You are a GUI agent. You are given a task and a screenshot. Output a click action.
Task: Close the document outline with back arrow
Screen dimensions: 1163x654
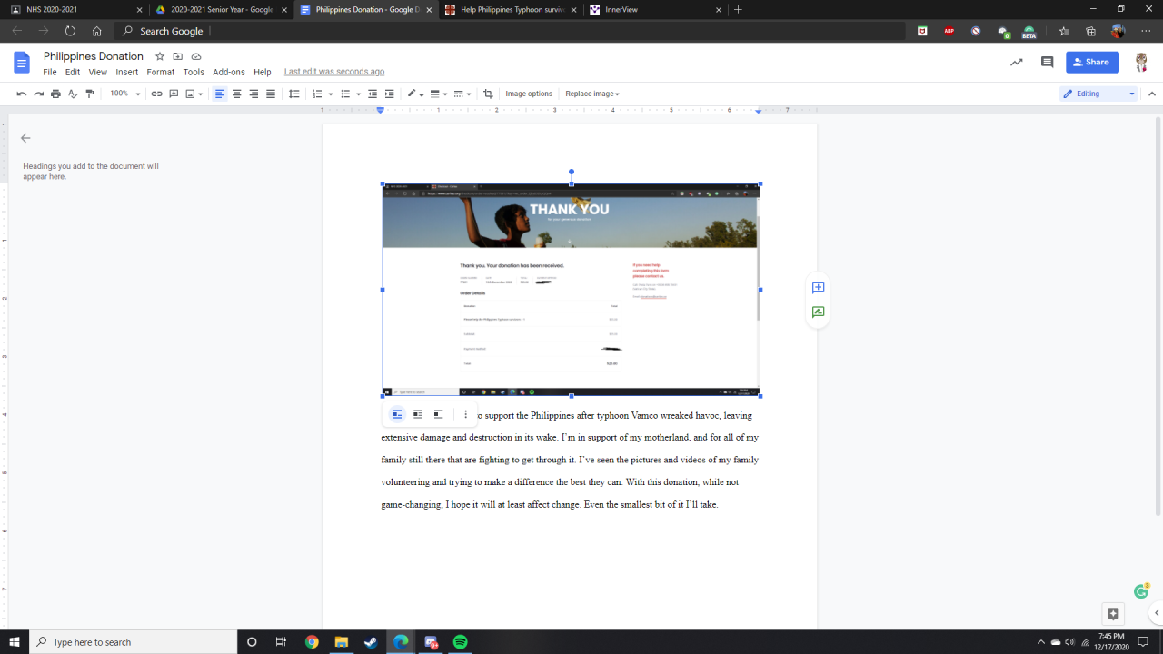(25, 138)
